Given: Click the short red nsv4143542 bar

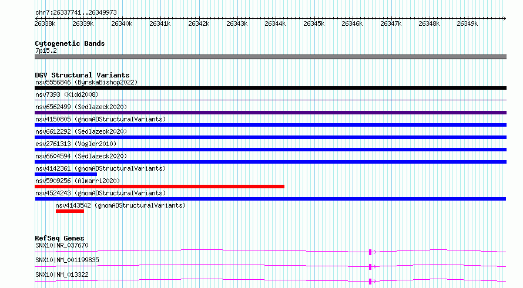Looking at the screenshot, I should [70, 211].
